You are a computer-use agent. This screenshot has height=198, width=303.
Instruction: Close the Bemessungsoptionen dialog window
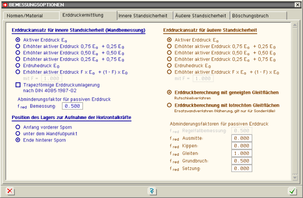(x=298, y=4)
